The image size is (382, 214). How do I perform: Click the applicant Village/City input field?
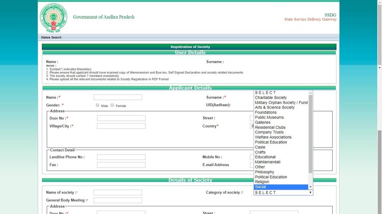click(121, 126)
